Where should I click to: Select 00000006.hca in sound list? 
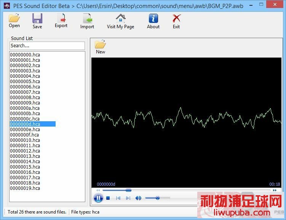pyautogui.click(x=25, y=87)
